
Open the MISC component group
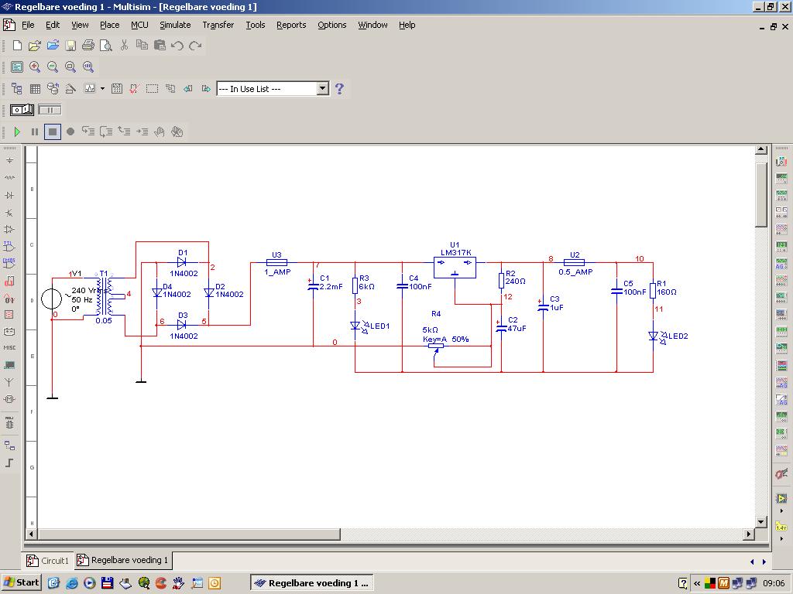click(x=9, y=348)
